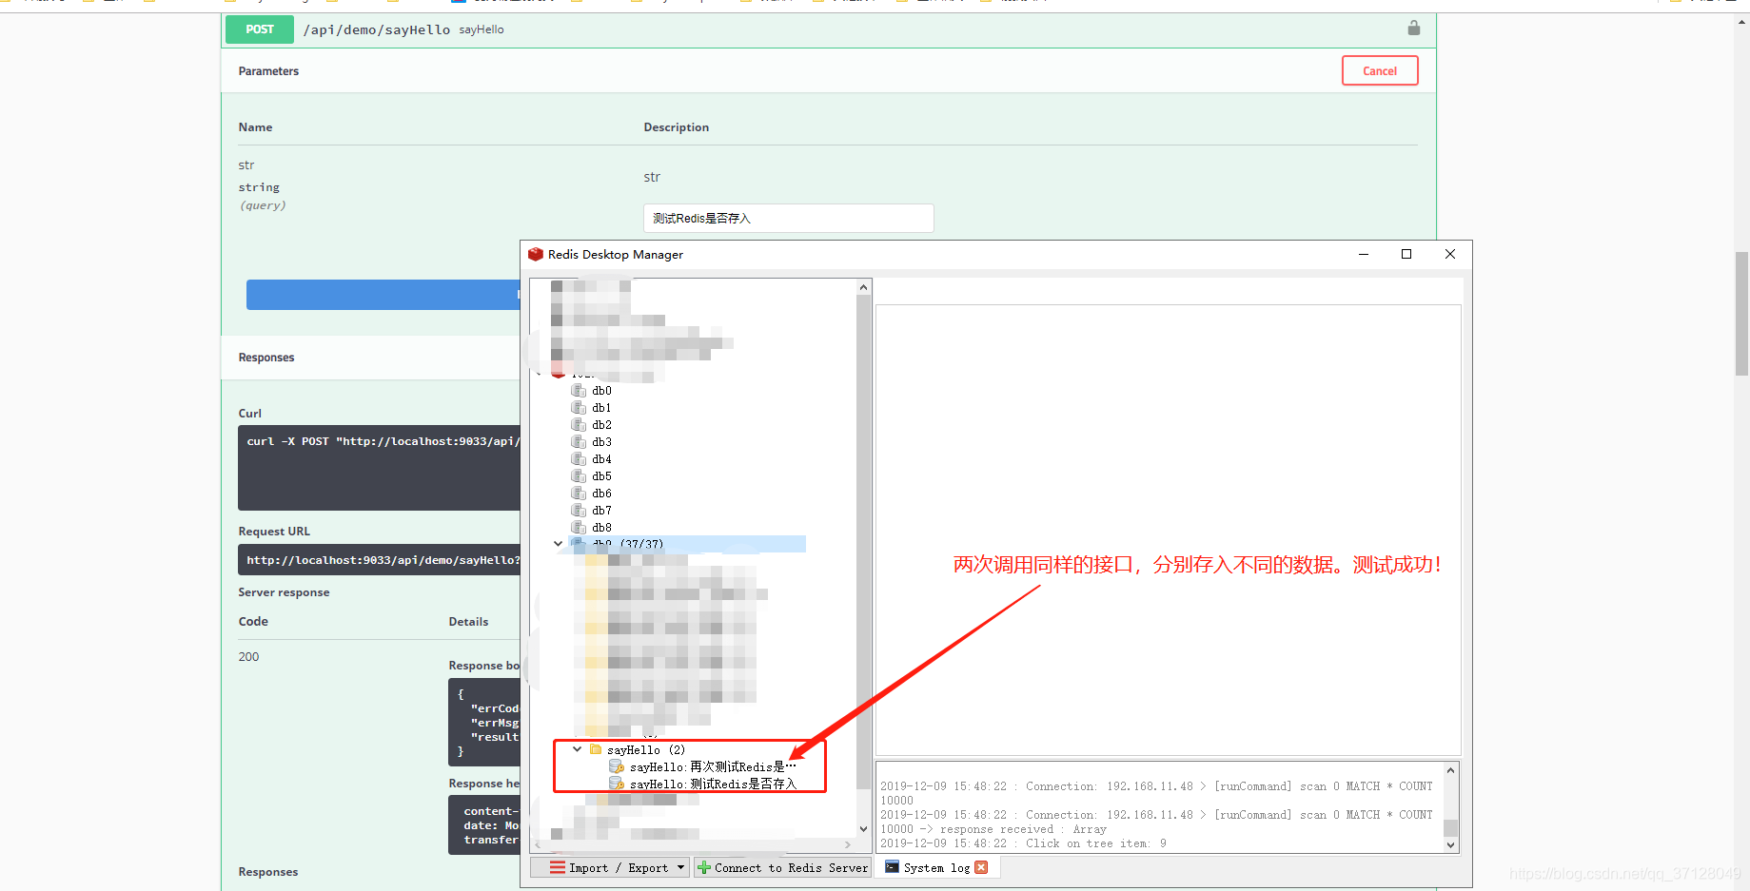Open db0 database icon in Redis tree
Screen dimensions: 1750x891
pyautogui.click(x=578, y=391)
